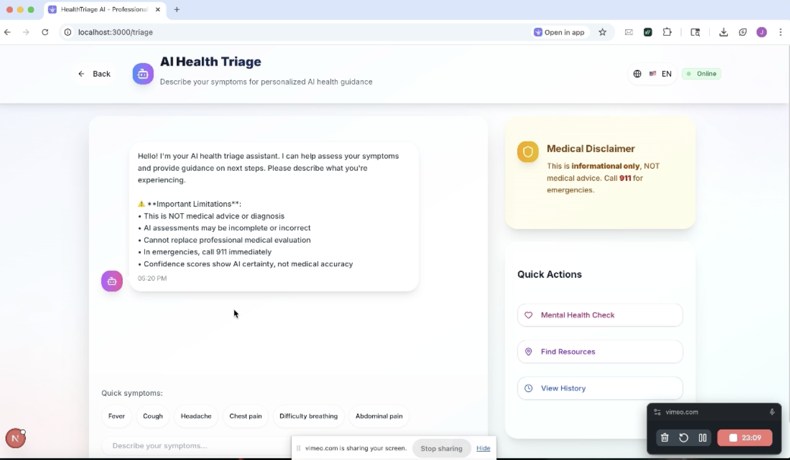Stop recording with the red 23:09 button
790x460 pixels.
pyautogui.click(x=745, y=438)
